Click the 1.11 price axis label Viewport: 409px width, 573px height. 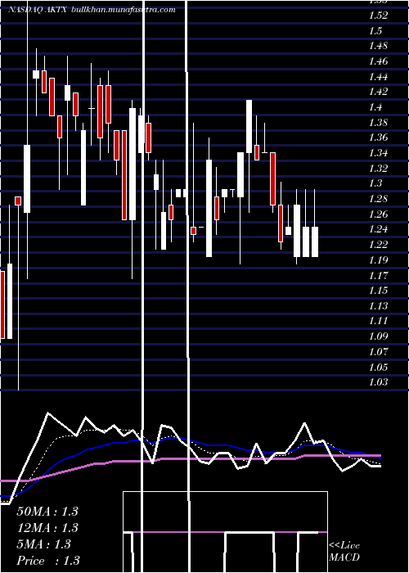[378, 321]
